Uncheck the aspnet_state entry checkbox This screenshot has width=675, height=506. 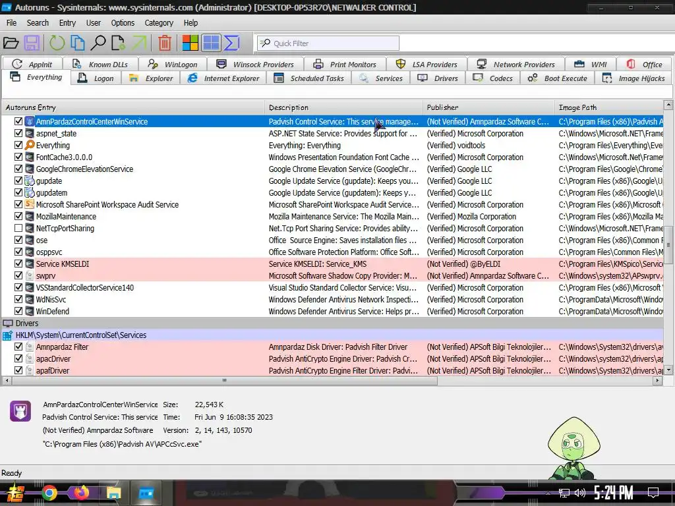click(18, 133)
